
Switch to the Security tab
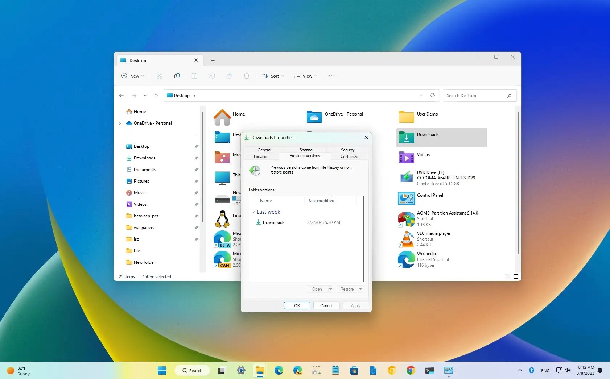[347, 150]
